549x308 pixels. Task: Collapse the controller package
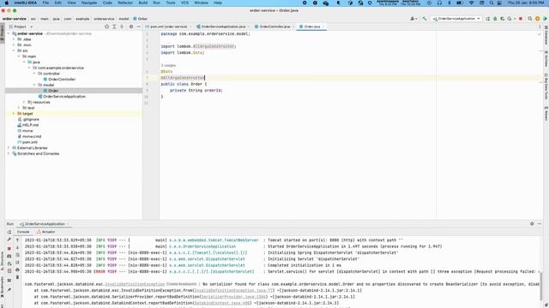point(34,74)
